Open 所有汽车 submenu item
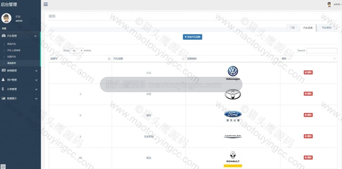Viewport: 342px width, 169px height. click(12, 44)
